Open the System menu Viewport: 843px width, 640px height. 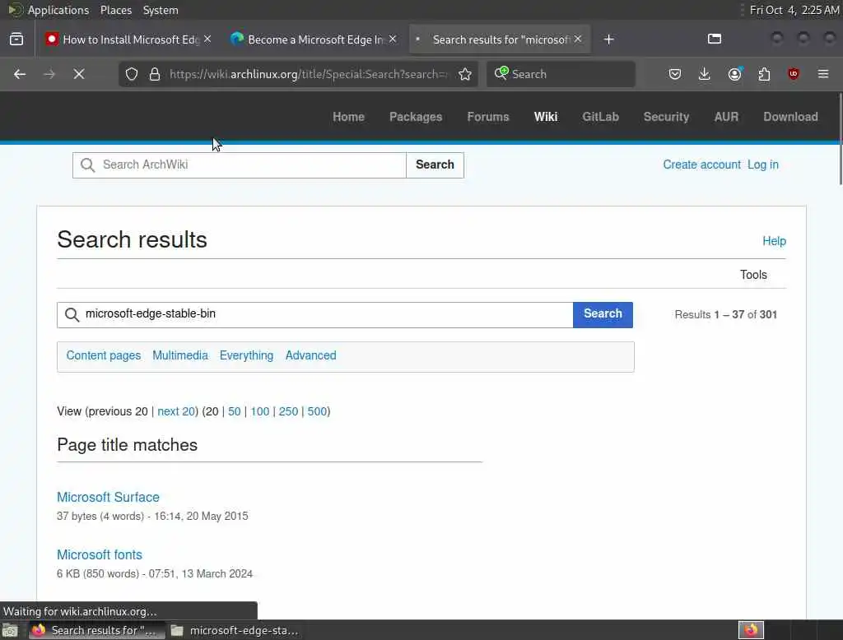[x=161, y=10]
